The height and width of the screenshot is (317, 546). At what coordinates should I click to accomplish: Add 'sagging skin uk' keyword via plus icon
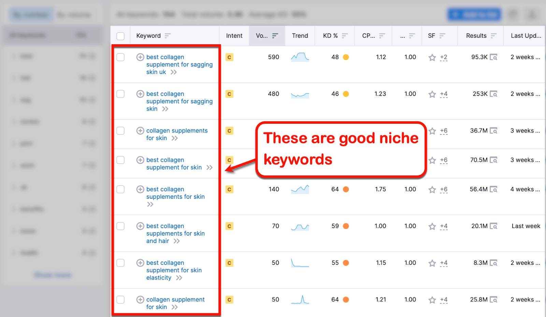tap(140, 57)
